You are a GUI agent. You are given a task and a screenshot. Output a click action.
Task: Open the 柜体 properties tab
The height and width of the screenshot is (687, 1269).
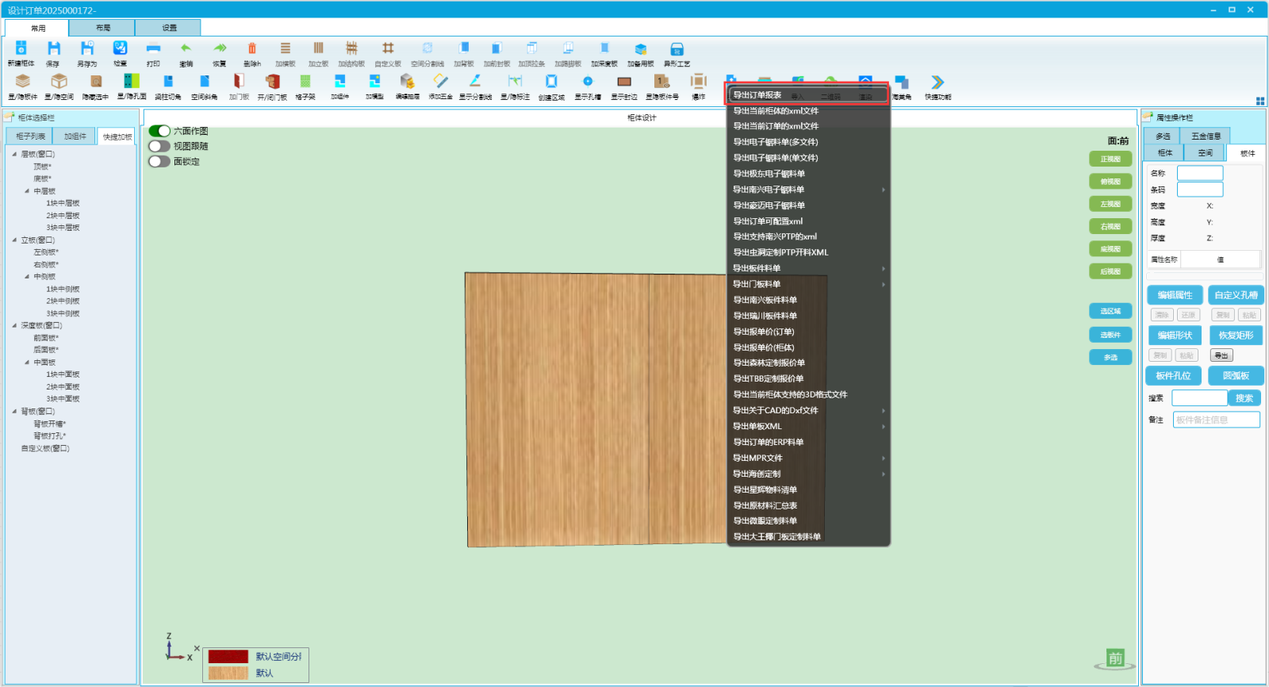click(1164, 152)
